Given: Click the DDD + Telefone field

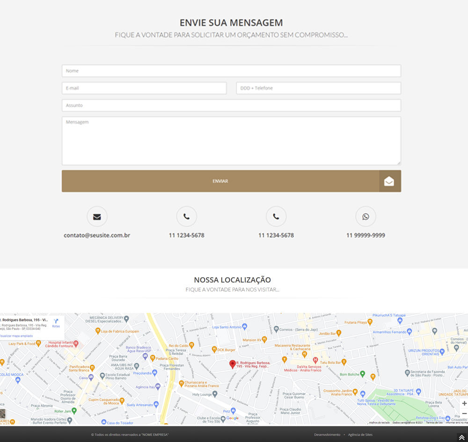Looking at the screenshot, I should point(318,88).
